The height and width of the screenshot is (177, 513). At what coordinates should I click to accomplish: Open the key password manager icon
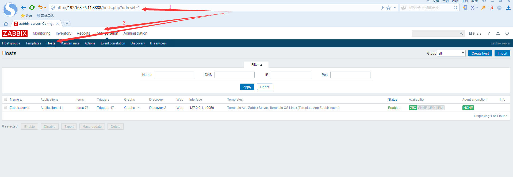pos(483,8)
